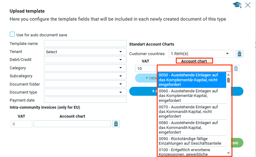Open the Category dropdown
The height and width of the screenshot is (157, 256).
point(85,68)
